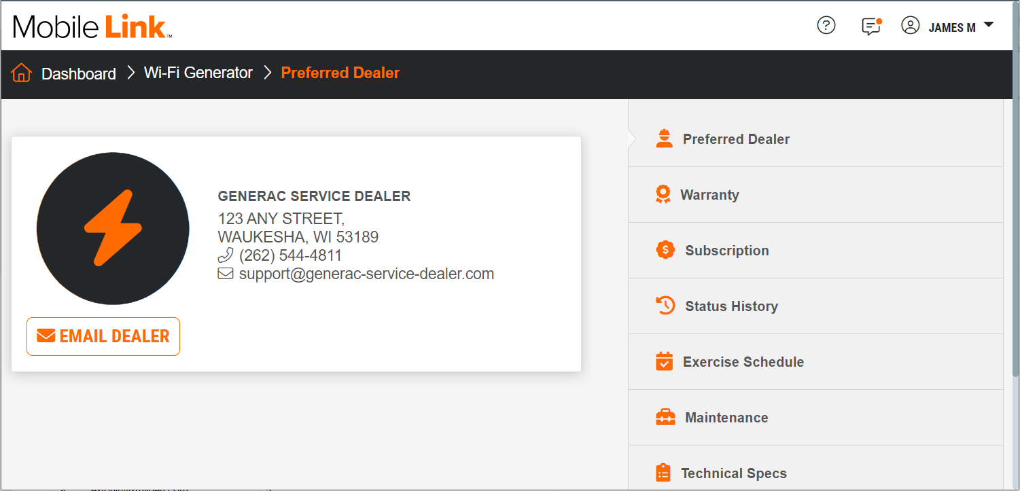Click the dealer phone number (262) 544-4811

(x=290, y=255)
